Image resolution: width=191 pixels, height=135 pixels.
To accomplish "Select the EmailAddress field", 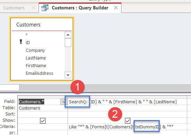I will point(39,73).
